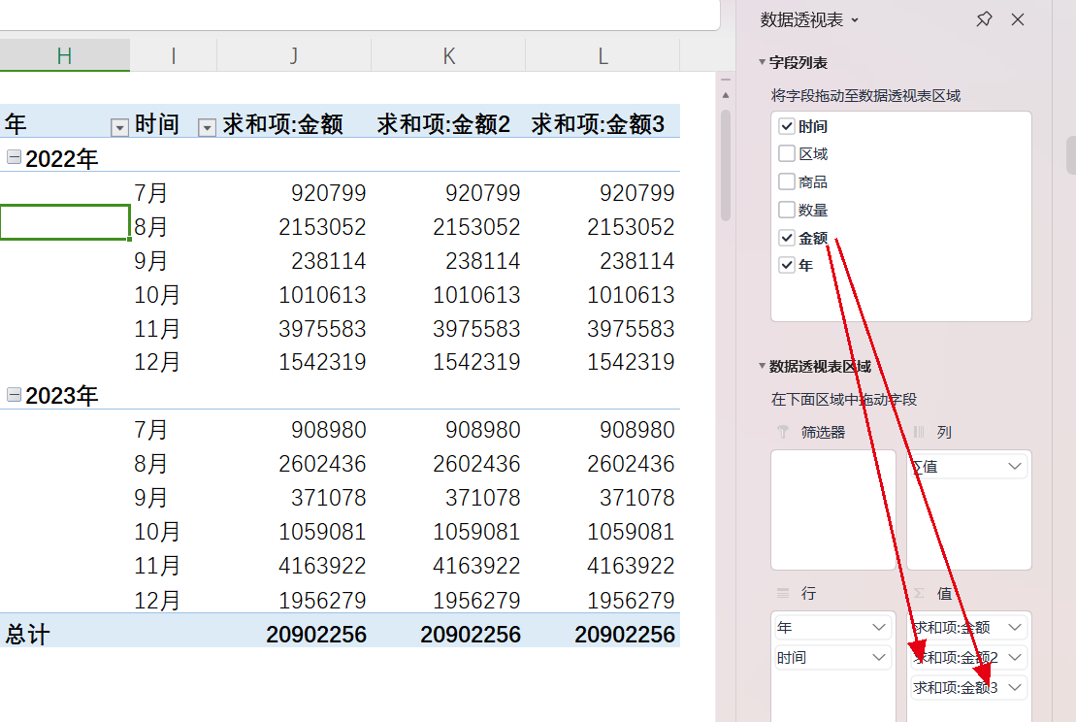Click the 筛选器 filter funnel icon
1076x722 pixels.
tap(782, 432)
